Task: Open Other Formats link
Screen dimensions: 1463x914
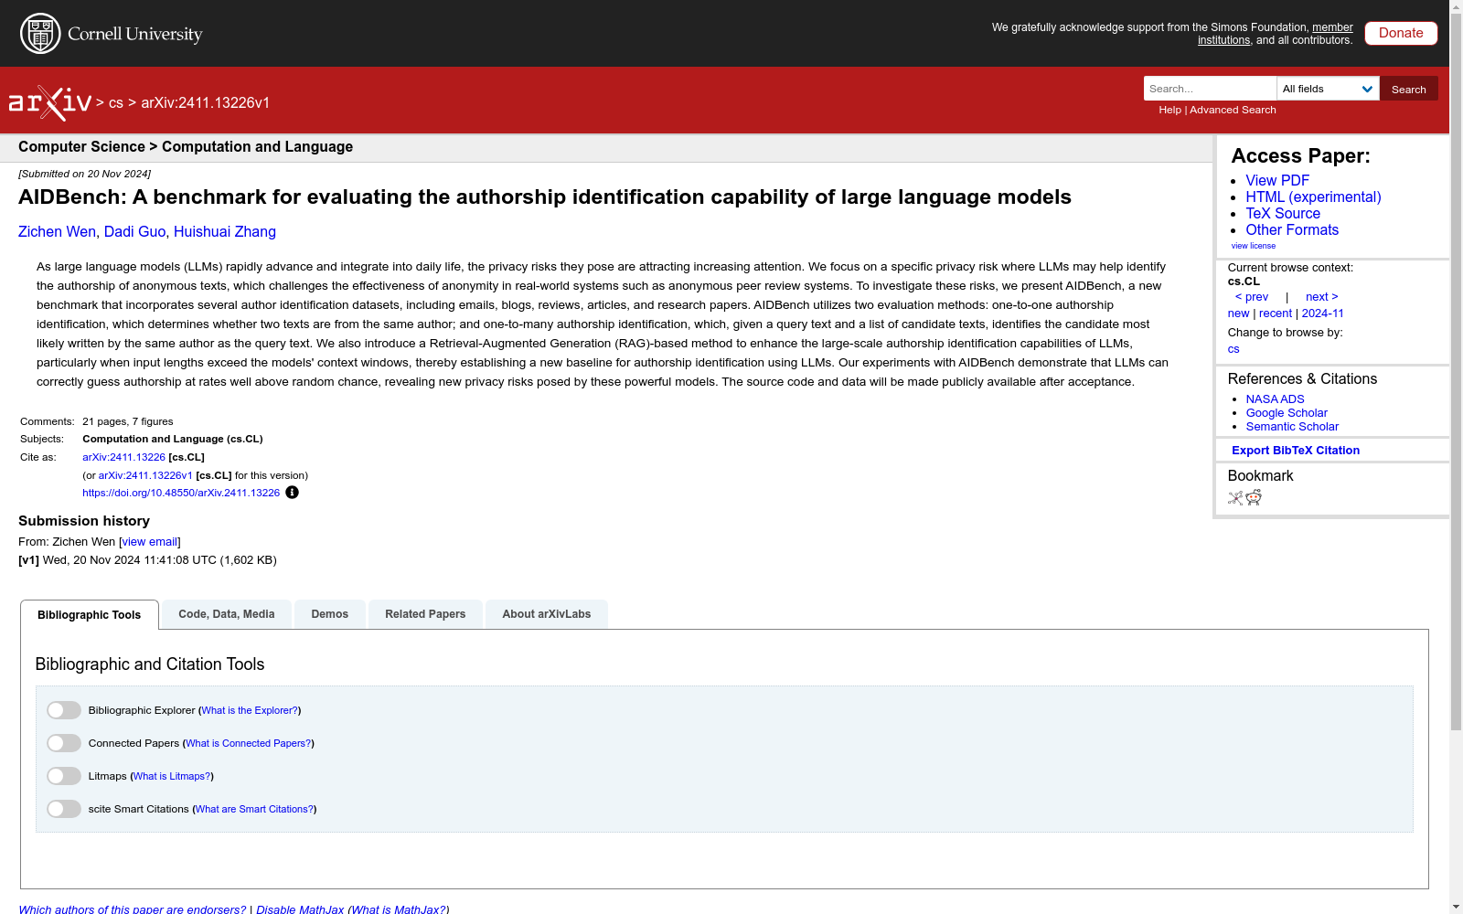Action: click(1292, 230)
